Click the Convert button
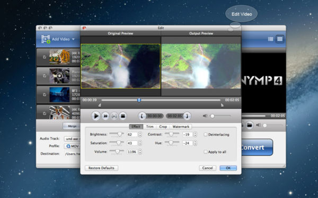Screen dimensions: 318x198 tap(257, 147)
